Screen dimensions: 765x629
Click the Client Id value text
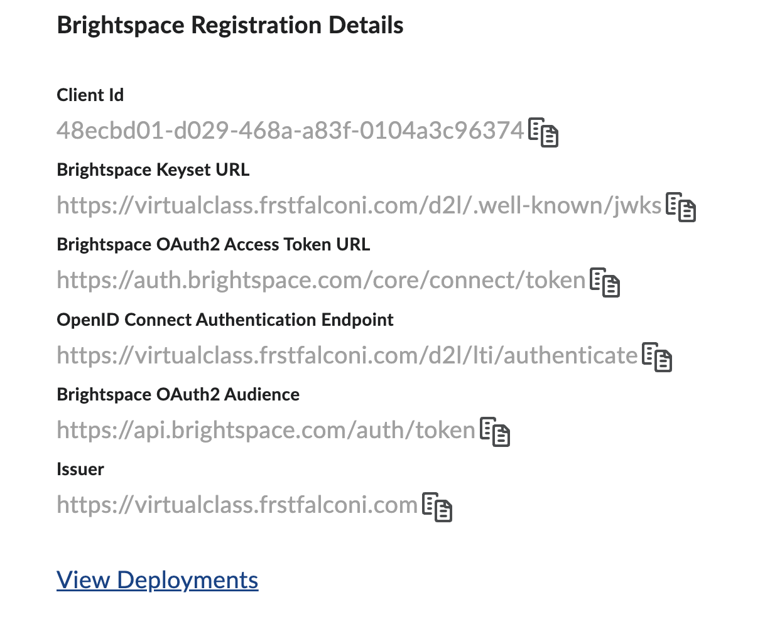pyautogui.click(x=290, y=131)
